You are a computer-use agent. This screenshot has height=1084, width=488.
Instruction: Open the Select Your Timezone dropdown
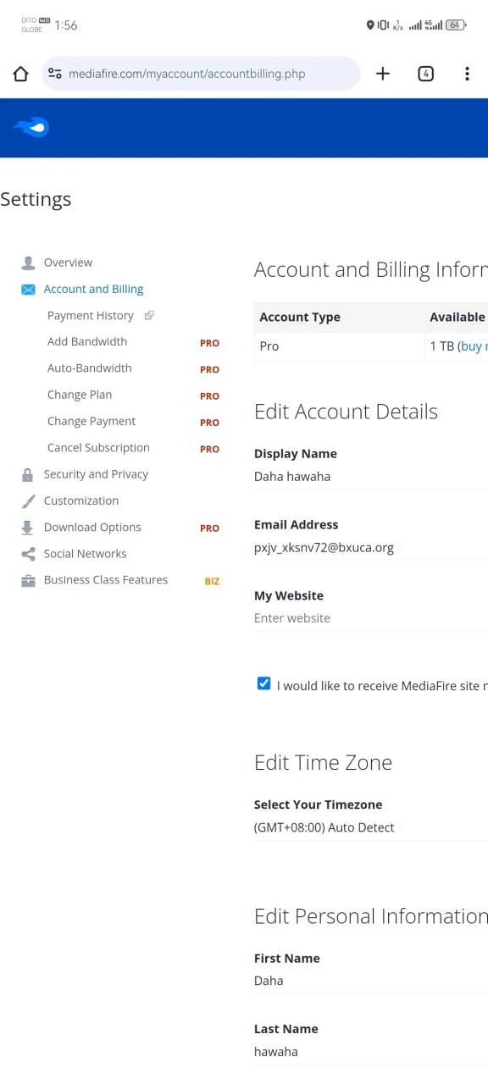(371, 827)
